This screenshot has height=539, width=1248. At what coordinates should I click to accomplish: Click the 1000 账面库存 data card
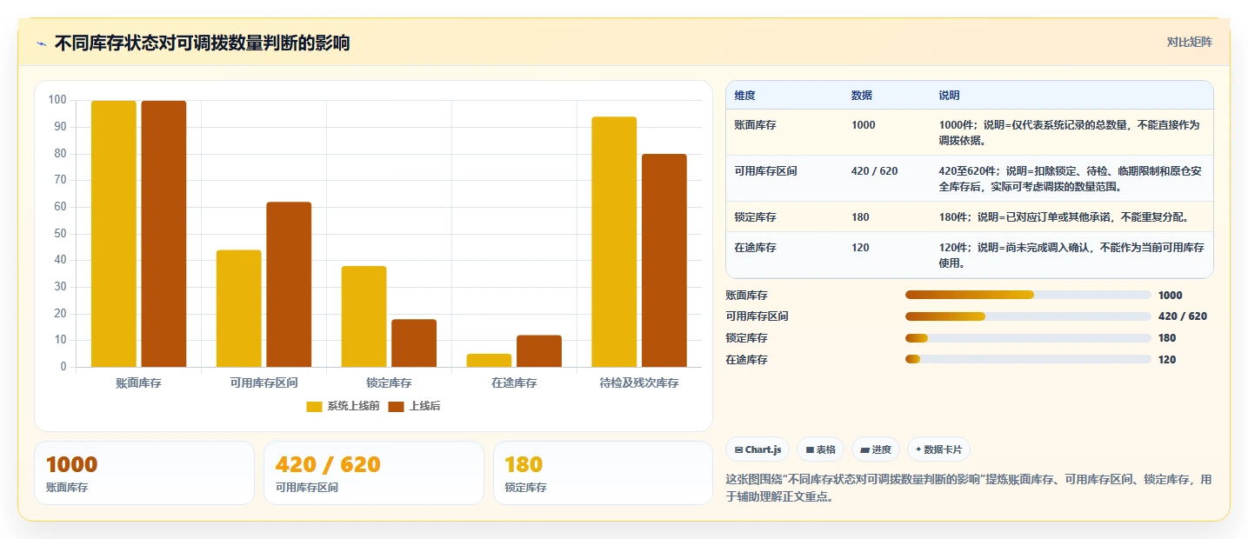144,473
